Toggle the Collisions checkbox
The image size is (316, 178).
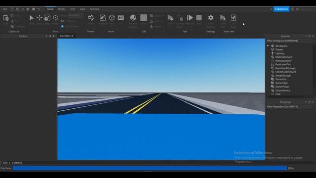(63, 21)
